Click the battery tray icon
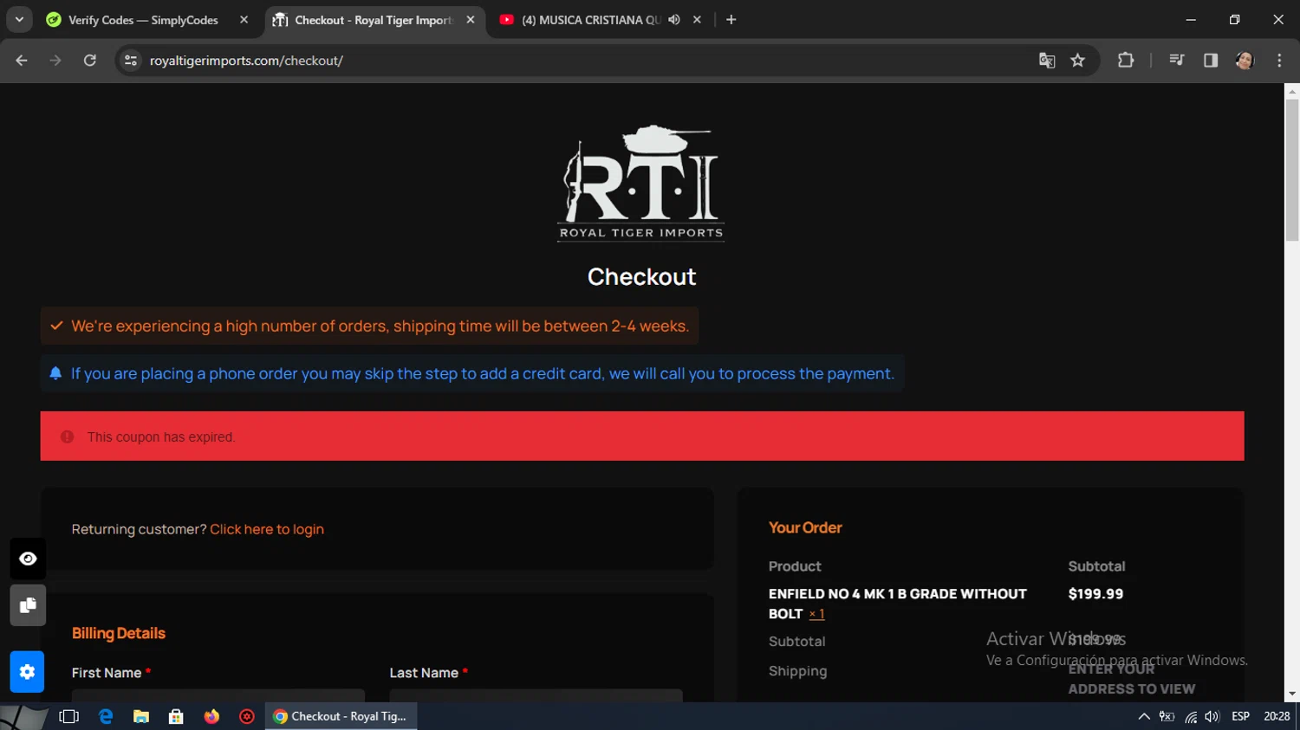The image size is (1300, 730). (1167, 717)
